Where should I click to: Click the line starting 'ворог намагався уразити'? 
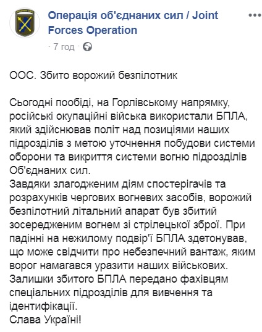[119, 265]
